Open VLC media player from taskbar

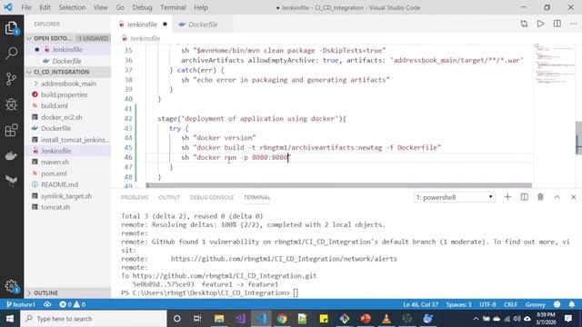[386, 319]
